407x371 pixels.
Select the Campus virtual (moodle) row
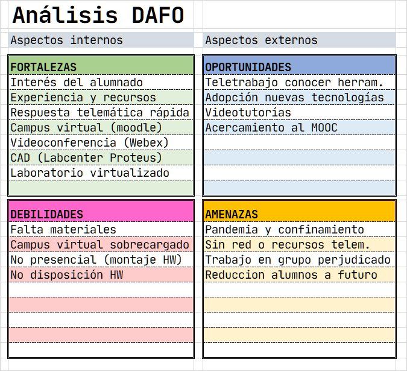101,127
